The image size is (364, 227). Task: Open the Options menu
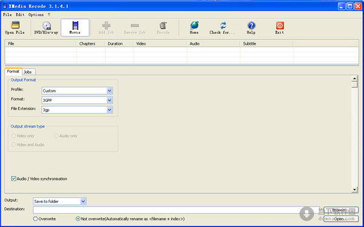pyautogui.click(x=36, y=15)
